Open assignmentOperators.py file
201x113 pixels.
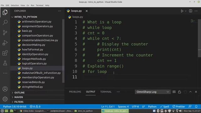37,26
